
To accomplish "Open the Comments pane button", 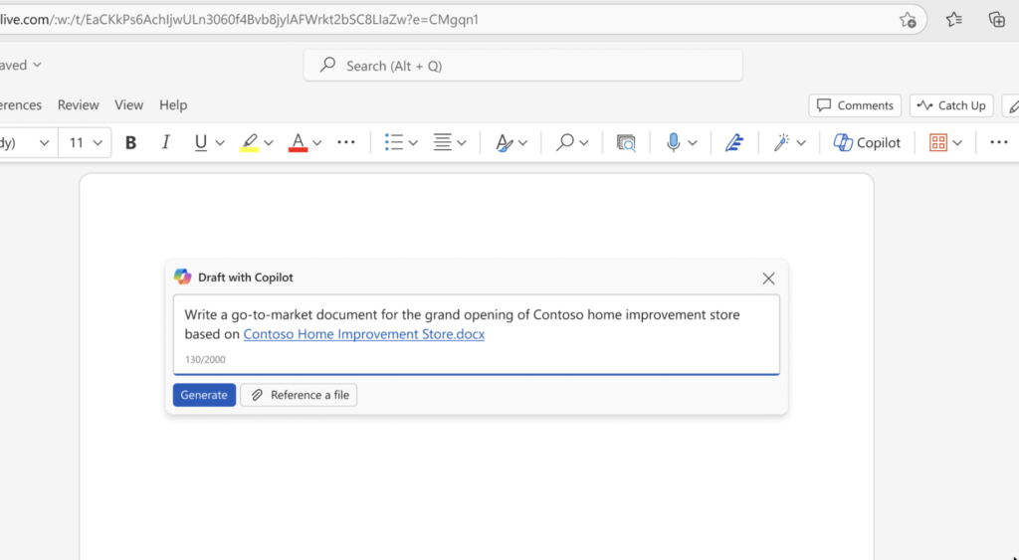I will pyautogui.click(x=855, y=105).
